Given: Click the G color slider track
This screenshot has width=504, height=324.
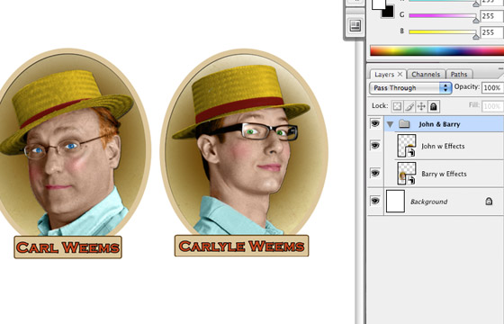Looking at the screenshot, I should pyautogui.click(x=442, y=15).
